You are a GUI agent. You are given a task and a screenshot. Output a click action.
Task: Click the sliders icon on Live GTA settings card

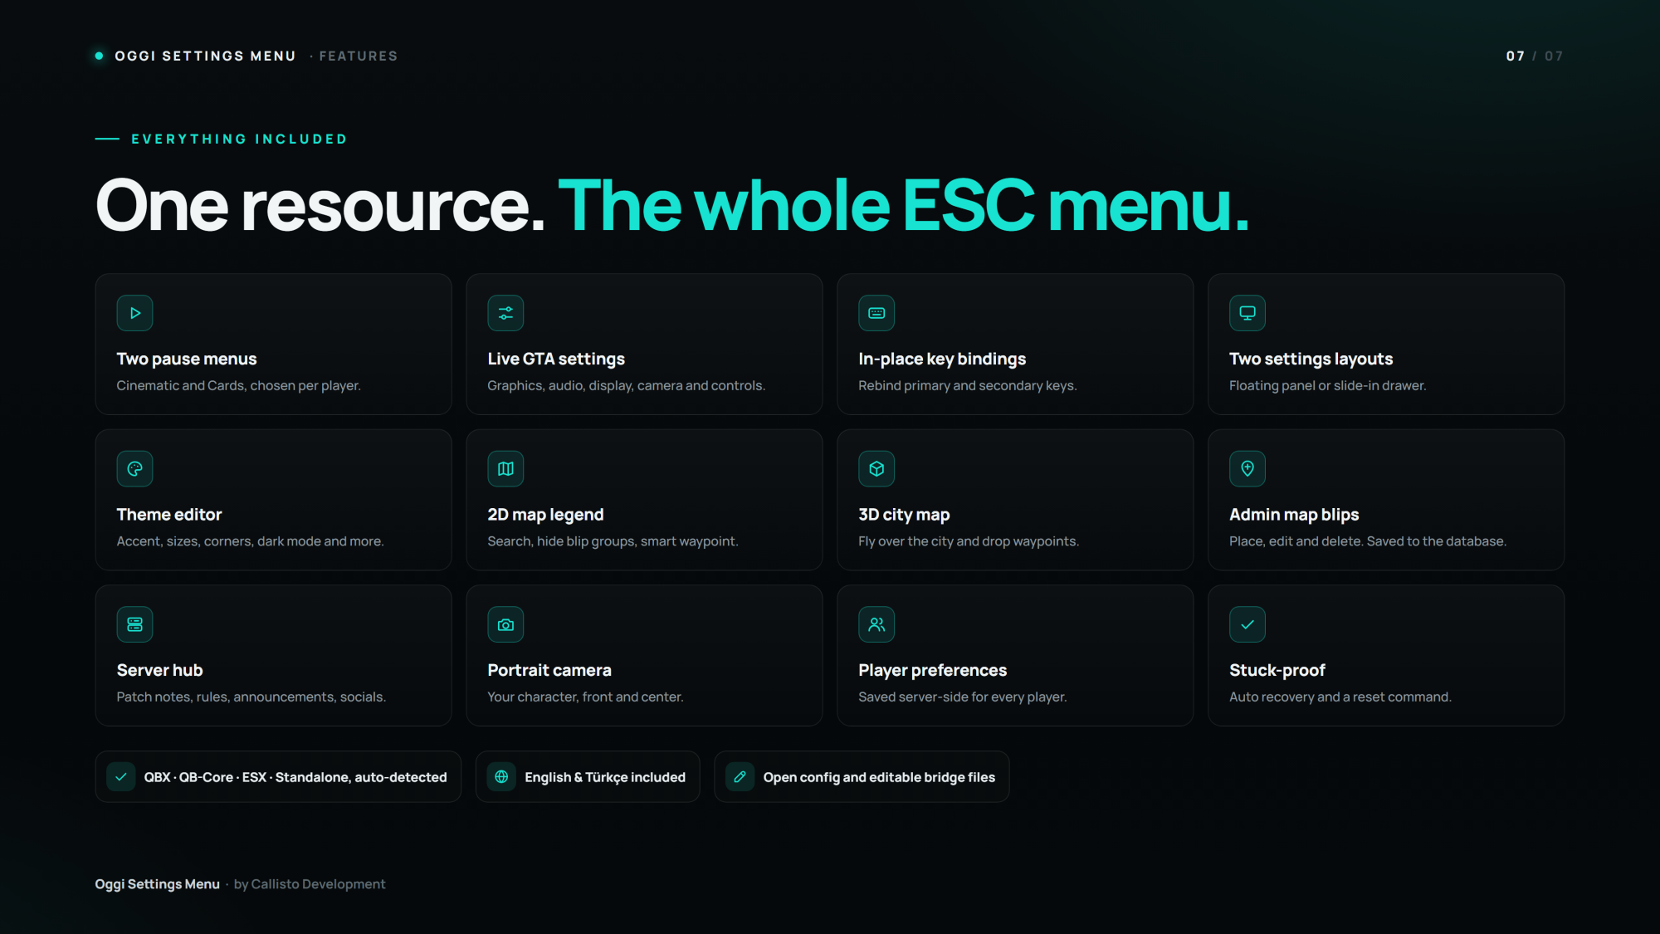point(505,313)
